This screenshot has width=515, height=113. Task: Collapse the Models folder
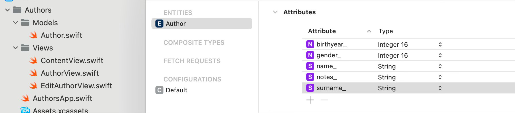click(15, 23)
